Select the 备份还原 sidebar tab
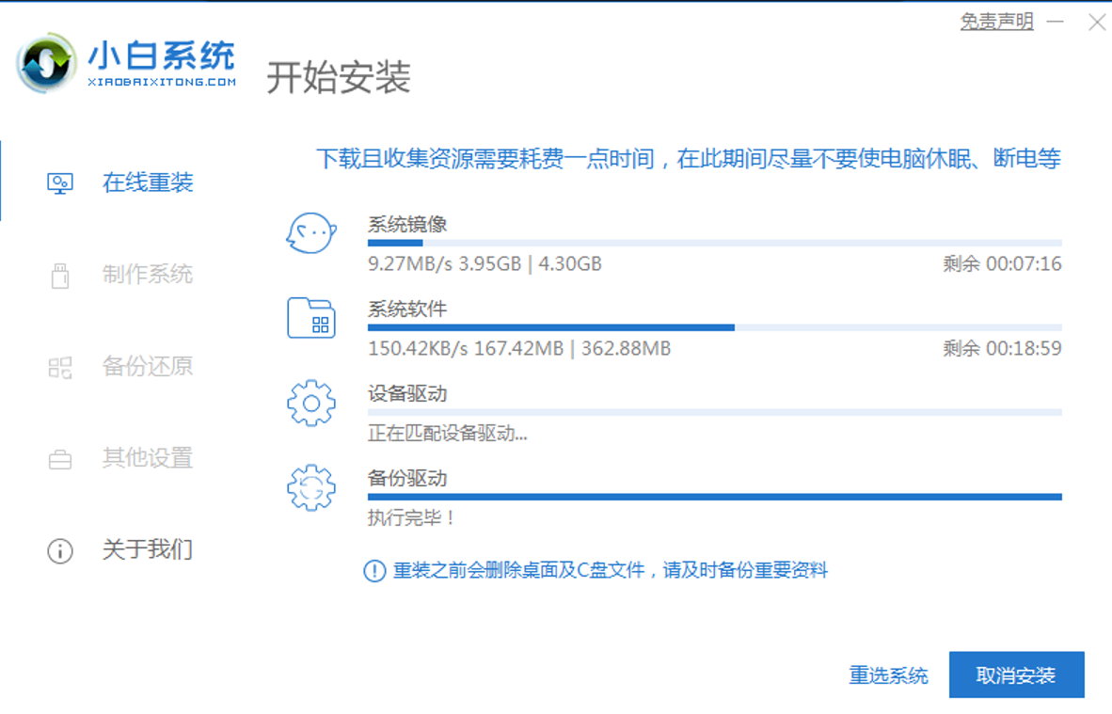 click(148, 367)
